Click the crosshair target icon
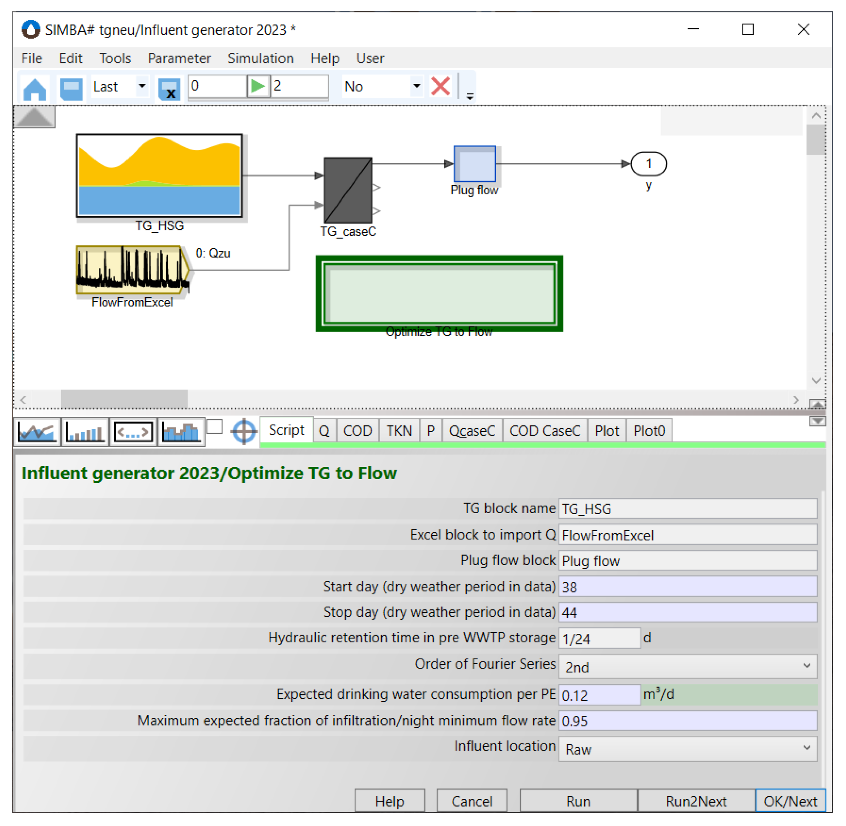Viewport: 846px width, 826px height. [244, 431]
